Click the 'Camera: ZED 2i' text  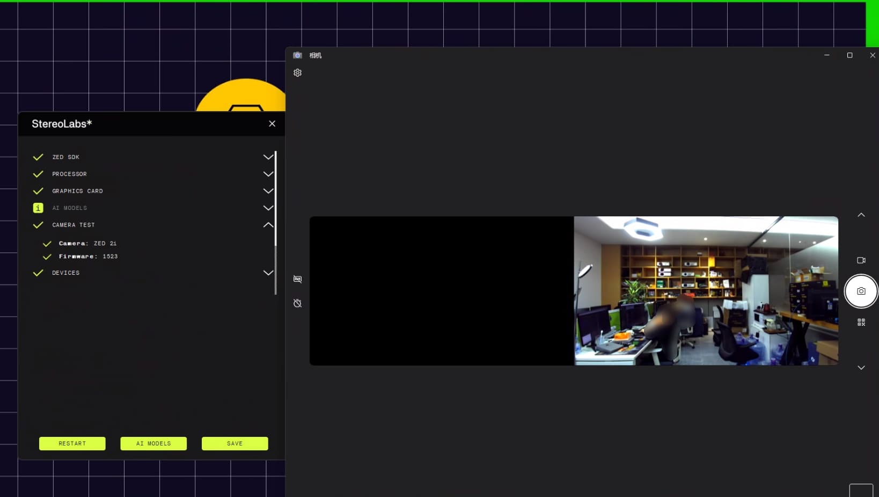click(x=87, y=243)
